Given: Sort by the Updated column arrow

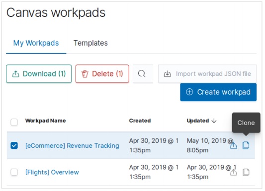Looking at the screenshot, I should coord(214,121).
